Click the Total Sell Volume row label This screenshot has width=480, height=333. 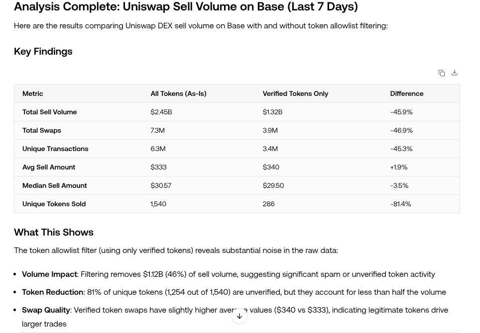[x=50, y=112]
